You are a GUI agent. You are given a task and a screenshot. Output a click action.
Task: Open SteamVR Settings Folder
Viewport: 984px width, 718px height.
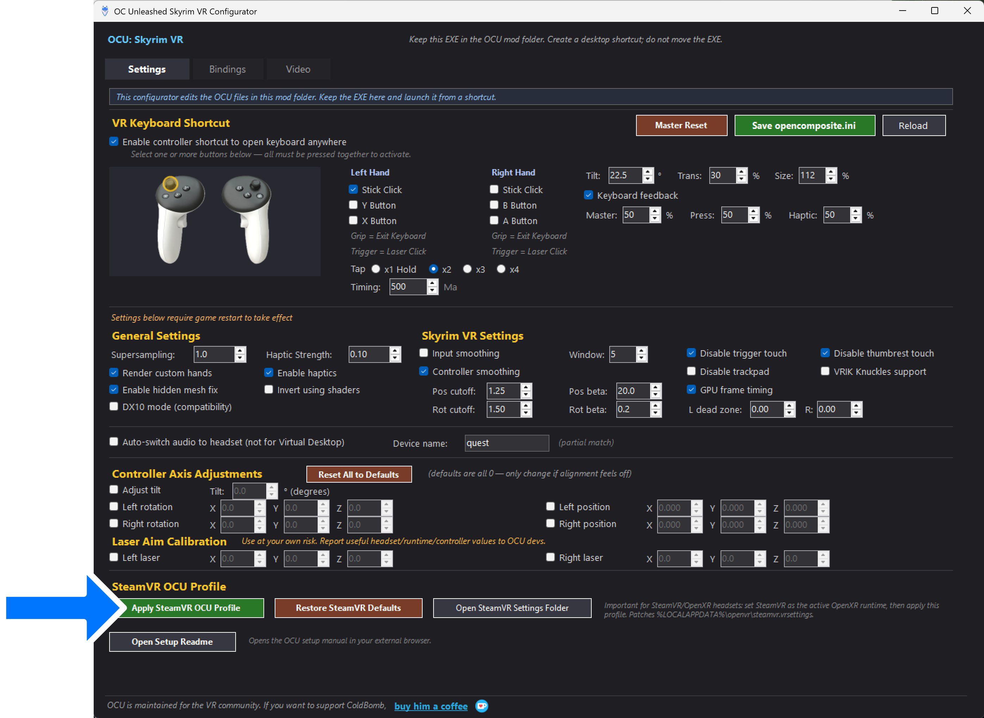[x=512, y=608]
